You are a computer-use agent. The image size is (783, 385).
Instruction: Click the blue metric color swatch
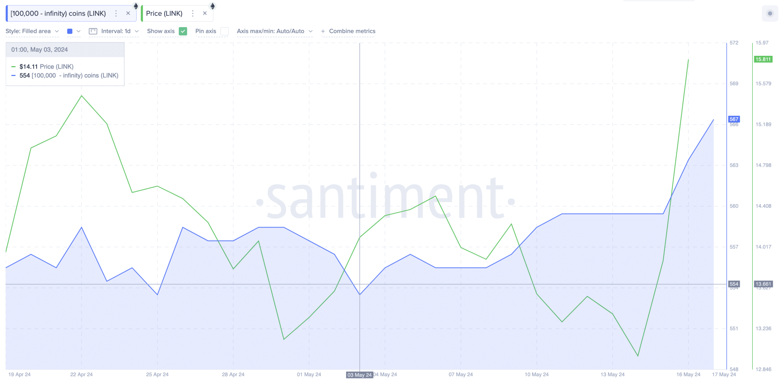pyautogui.click(x=70, y=31)
